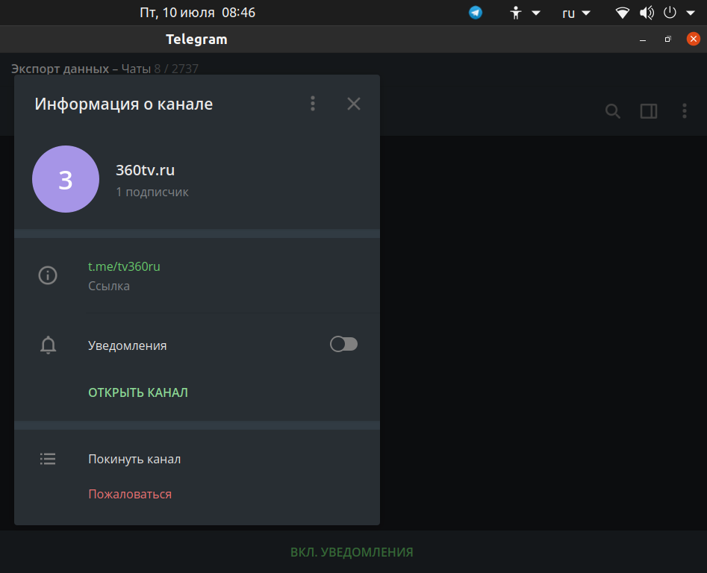Click the 1 подписчик subscriber count

coord(152,192)
